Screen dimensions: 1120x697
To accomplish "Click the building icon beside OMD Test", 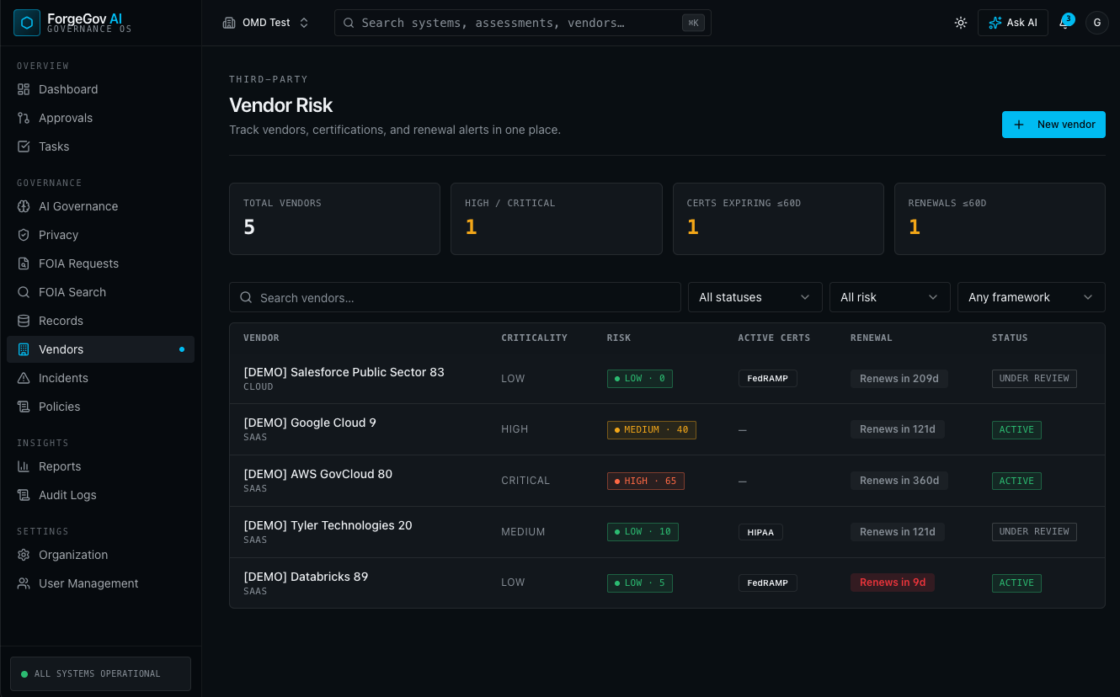I will pos(229,23).
